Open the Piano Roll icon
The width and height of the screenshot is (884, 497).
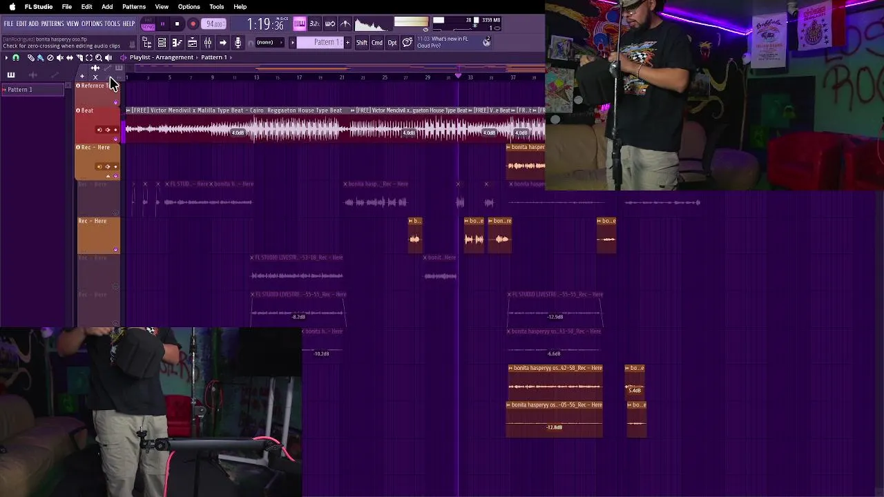point(177,43)
